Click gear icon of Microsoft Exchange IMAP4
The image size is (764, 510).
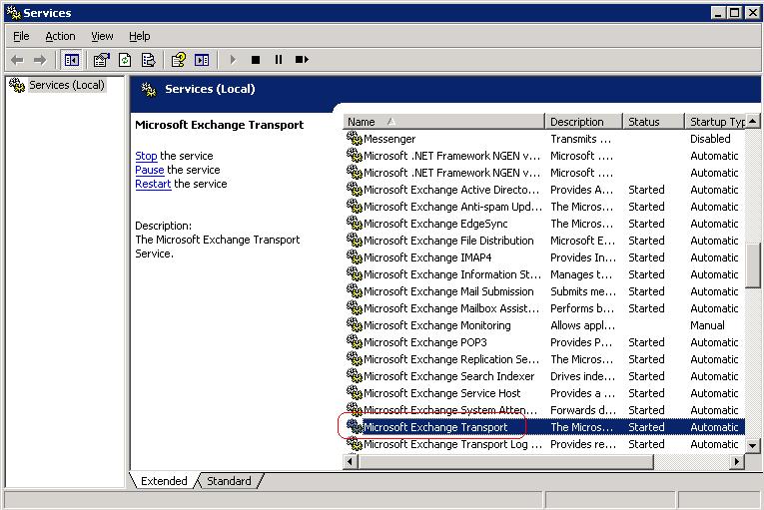(x=355, y=257)
